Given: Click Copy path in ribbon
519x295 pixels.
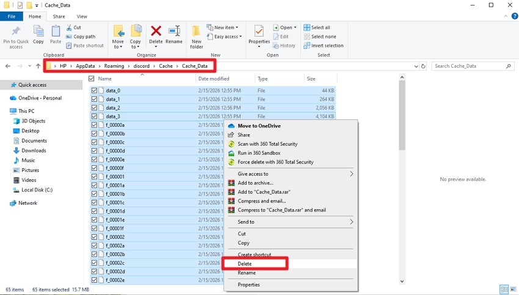Looking at the screenshot, I should [81, 37].
